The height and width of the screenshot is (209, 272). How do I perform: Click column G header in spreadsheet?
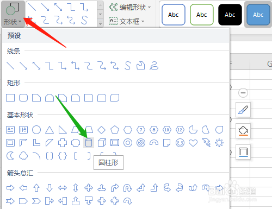click(x=261, y=64)
